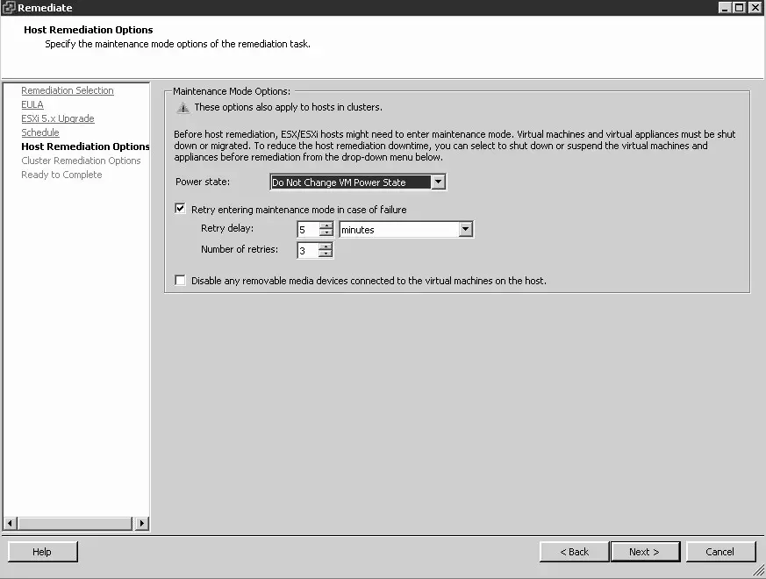Click 'These options also apply to hosts in clusters' text
Screen dimensions: 766x579
pos(288,107)
